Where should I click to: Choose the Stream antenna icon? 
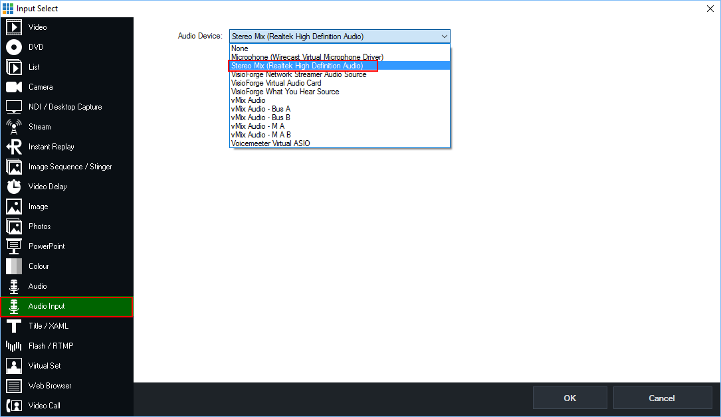(x=14, y=127)
